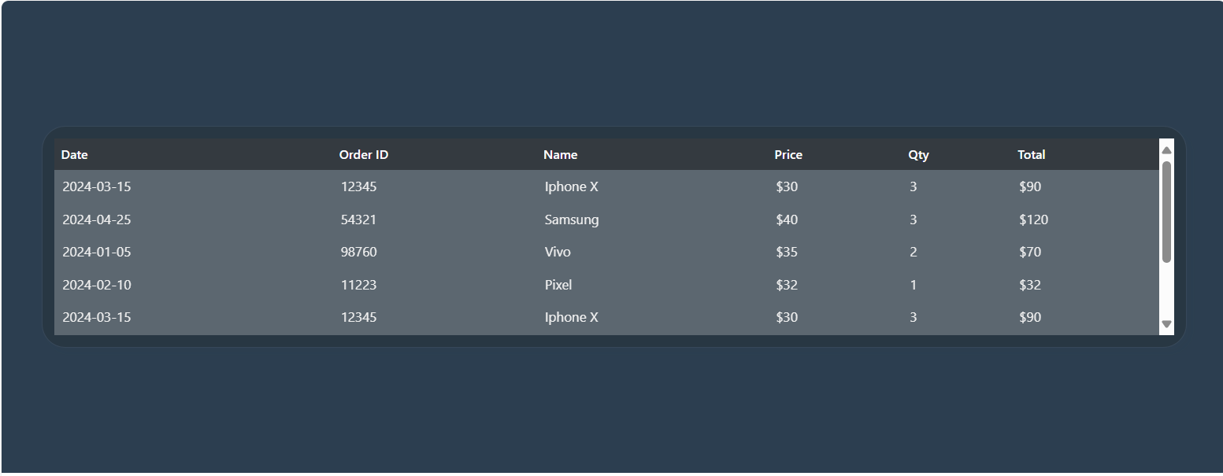Click the table's vertical scrollbar thumb
Viewport: 1223px width, 476px height.
(x=1166, y=211)
